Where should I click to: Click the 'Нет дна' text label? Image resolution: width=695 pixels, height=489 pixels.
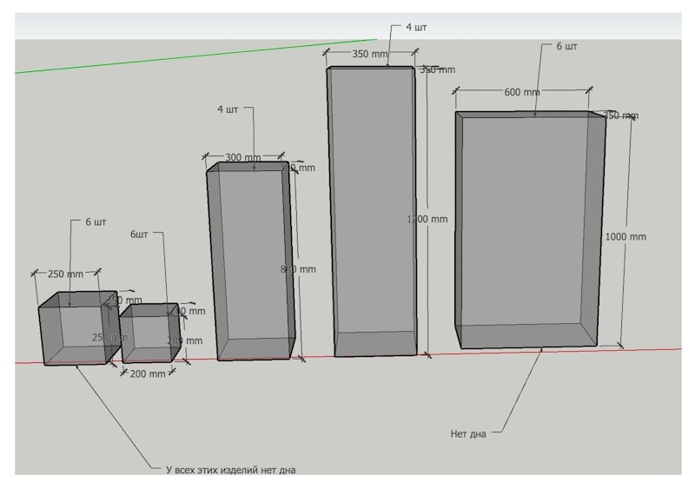[x=468, y=433]
